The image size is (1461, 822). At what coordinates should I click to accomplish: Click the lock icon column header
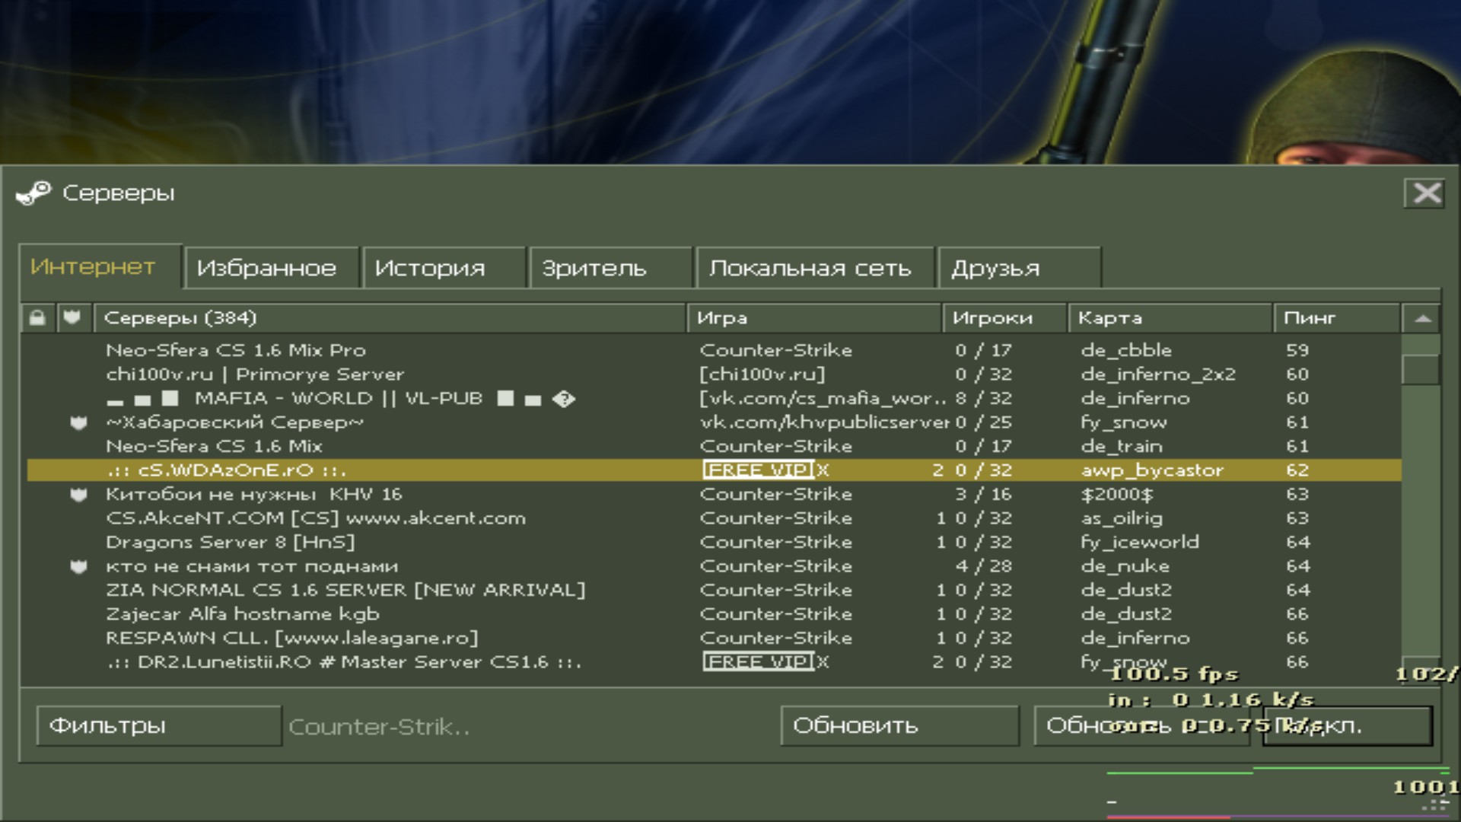(37, 318)
